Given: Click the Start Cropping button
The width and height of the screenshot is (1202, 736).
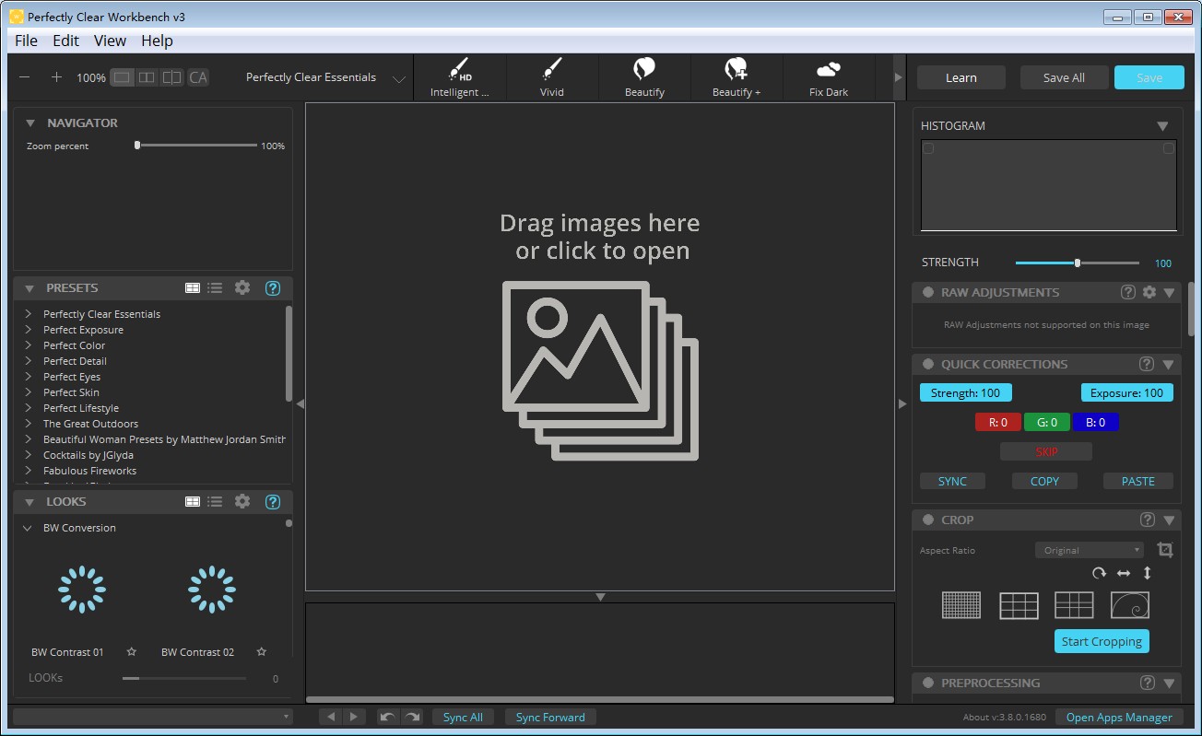Looking at the screenshot, I should [x=1102, y=641].
